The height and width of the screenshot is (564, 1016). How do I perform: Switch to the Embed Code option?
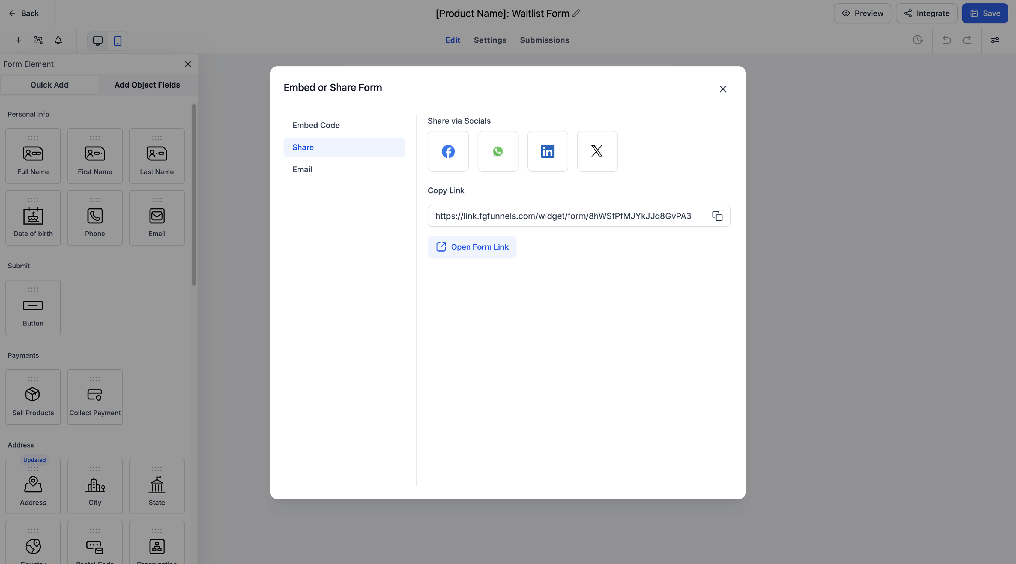316,125
